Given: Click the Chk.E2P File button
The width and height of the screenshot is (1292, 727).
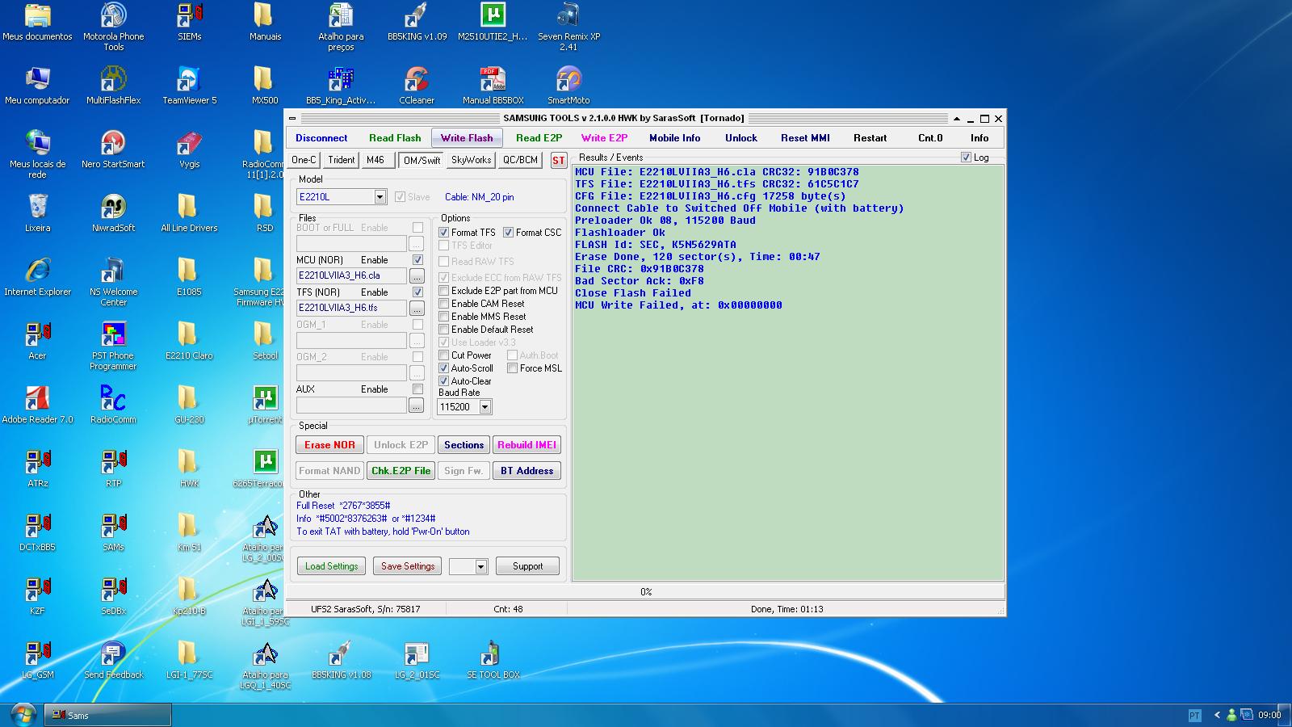Looking at the screenshot, I should 401,471.
